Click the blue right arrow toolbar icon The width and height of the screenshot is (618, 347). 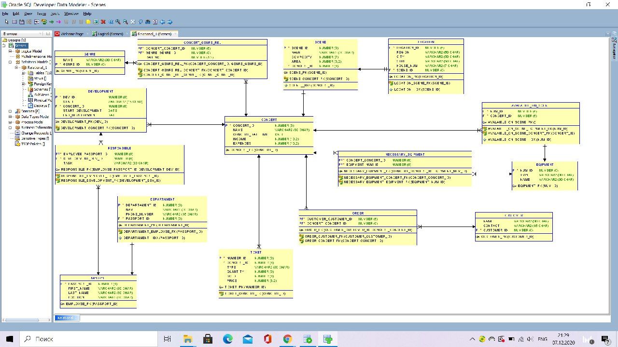[x=170, y=22]
